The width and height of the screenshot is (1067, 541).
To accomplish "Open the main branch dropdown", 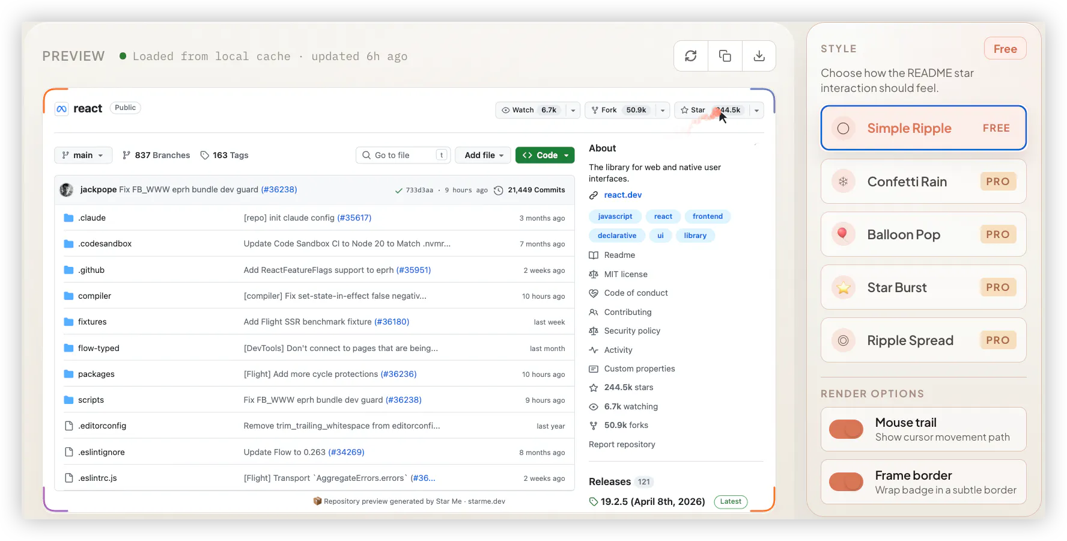I will coord(83,155).
